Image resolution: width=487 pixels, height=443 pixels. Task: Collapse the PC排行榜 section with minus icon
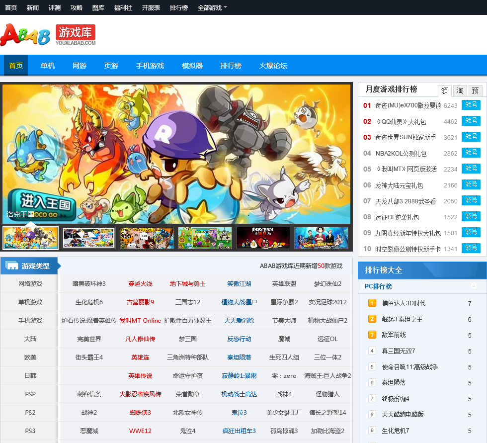[474, 286]
